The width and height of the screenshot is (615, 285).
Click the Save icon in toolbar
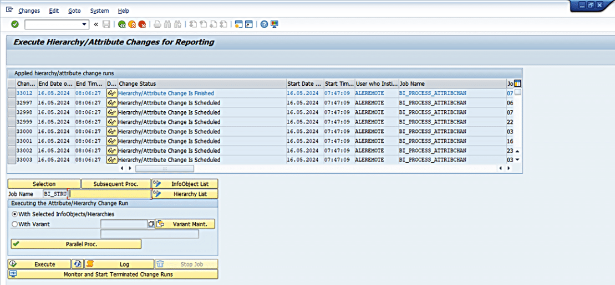click(x=106, y=25)
